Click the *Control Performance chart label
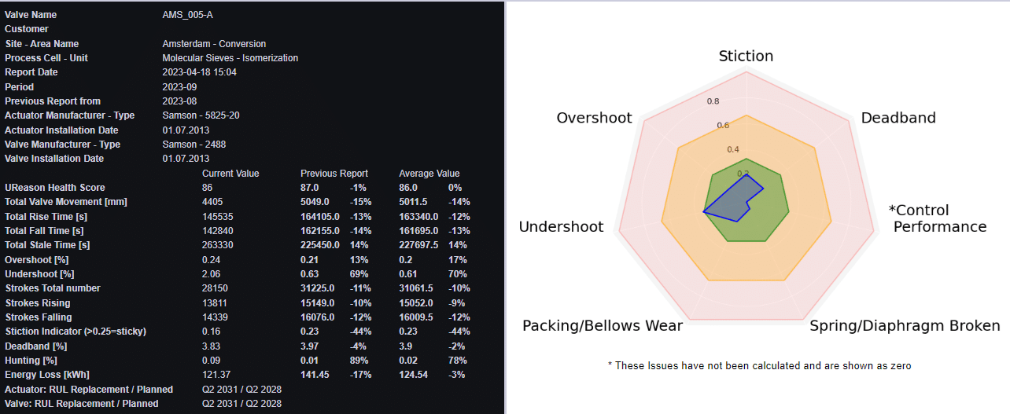This screenshot has width=1010, height=414. click(937, 218)
